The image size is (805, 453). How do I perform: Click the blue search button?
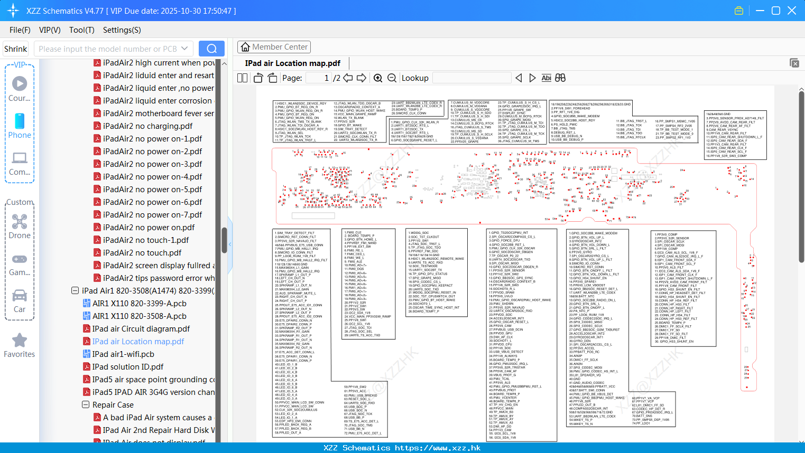tap(211, 49)
